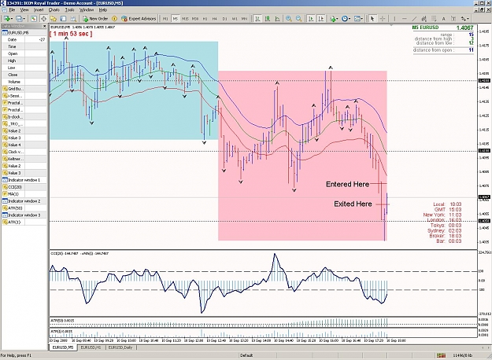Select the D1 timeframe button
Image resolution: width=492 pixels, height=360 pixels.
click(224, 19)
